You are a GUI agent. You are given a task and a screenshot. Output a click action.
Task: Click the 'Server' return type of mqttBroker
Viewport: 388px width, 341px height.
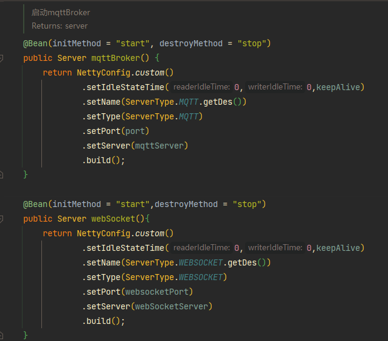point(72,58)
